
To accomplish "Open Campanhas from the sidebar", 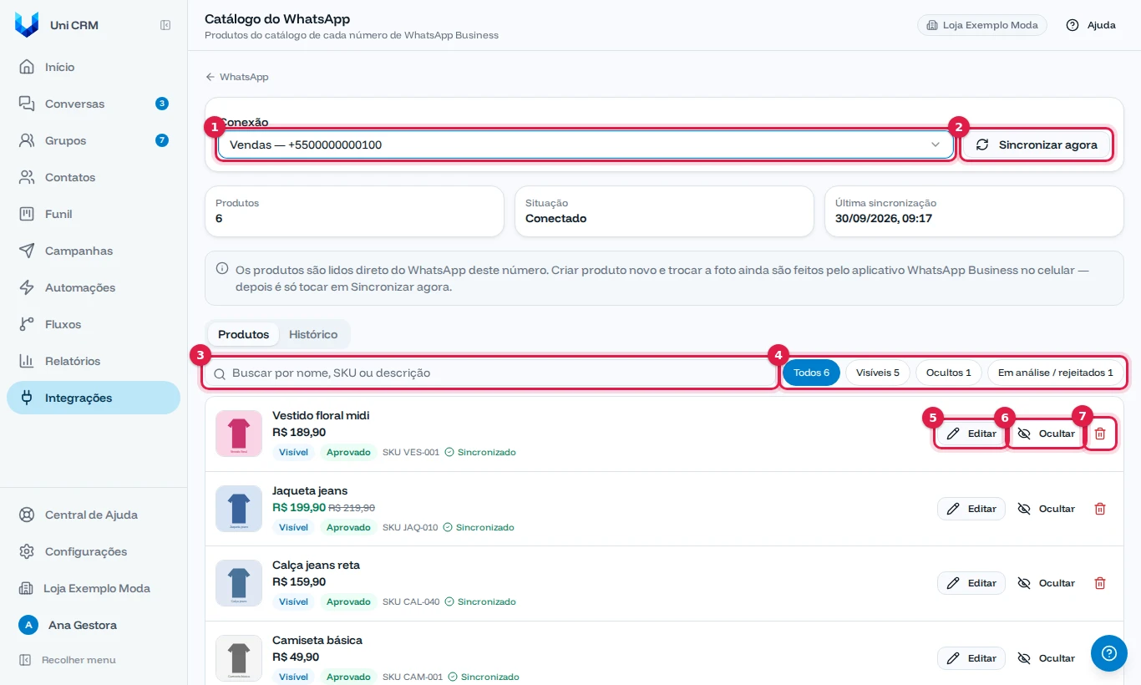I will (x=94, y=251).
